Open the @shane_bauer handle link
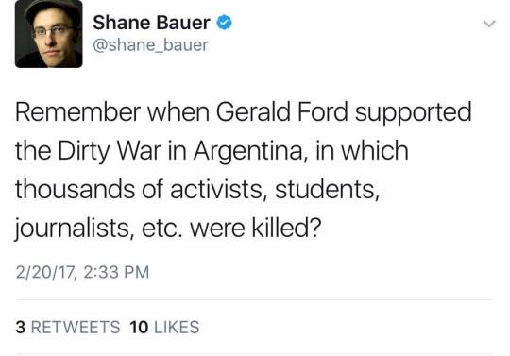The image size is (510, 356). tap(150, 45)
